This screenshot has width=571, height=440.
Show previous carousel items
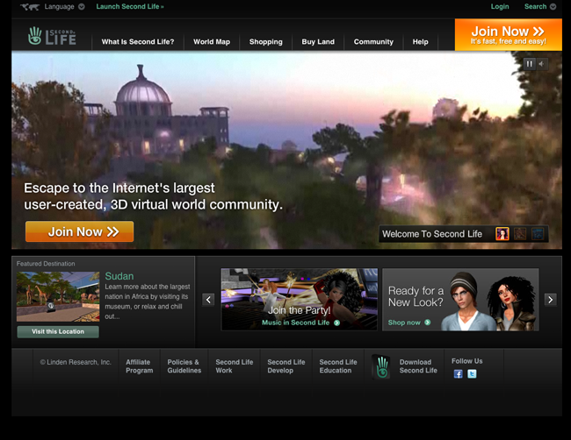point(208,300)
